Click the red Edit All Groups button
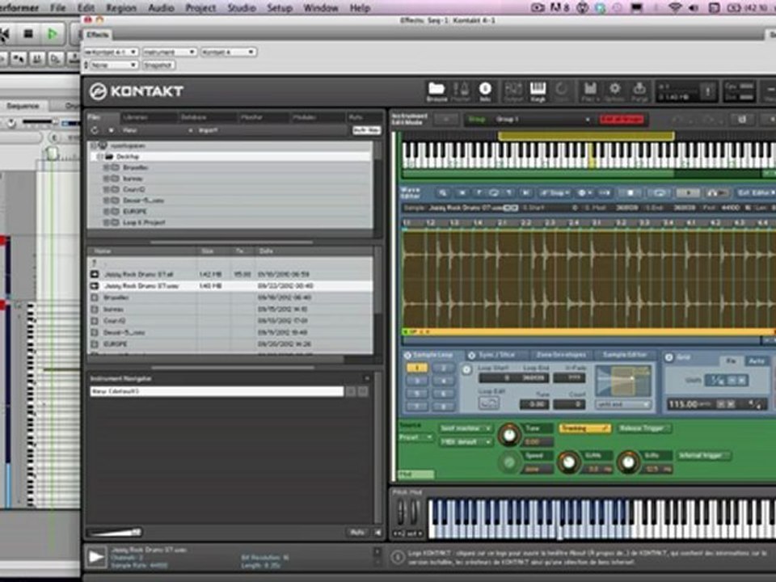This screenshot has height=582, width=776. pos(622,120)
